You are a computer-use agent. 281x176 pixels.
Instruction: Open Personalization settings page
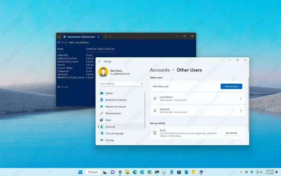pyautogui.click(x=113, y=113)
